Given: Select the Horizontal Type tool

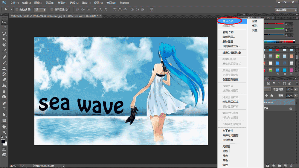Looking at the screenshot, I should [4, 109].
